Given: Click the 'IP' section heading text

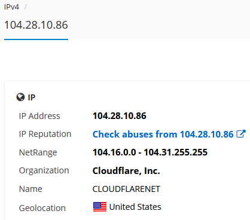Looking at the screenshot, I should tap(32, 97).
